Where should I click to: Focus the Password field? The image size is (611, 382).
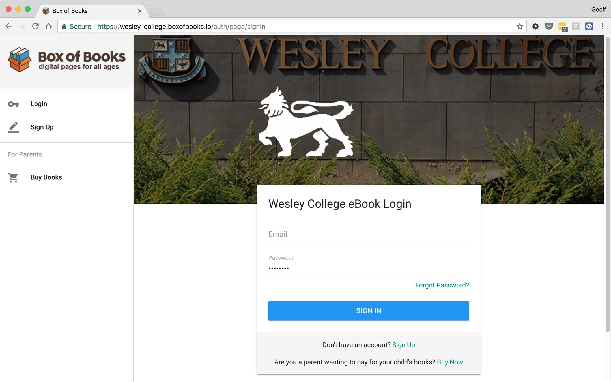369,268
